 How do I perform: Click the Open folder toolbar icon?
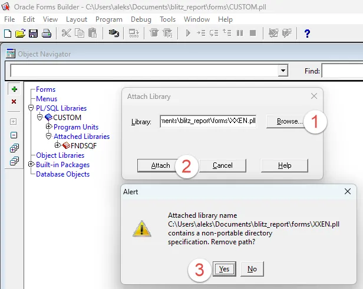[x=21, y=34]
